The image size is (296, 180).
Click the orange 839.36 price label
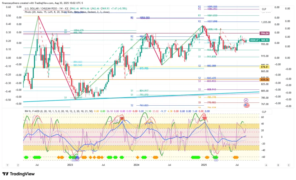pyautogui.click(x=265, y=80)
